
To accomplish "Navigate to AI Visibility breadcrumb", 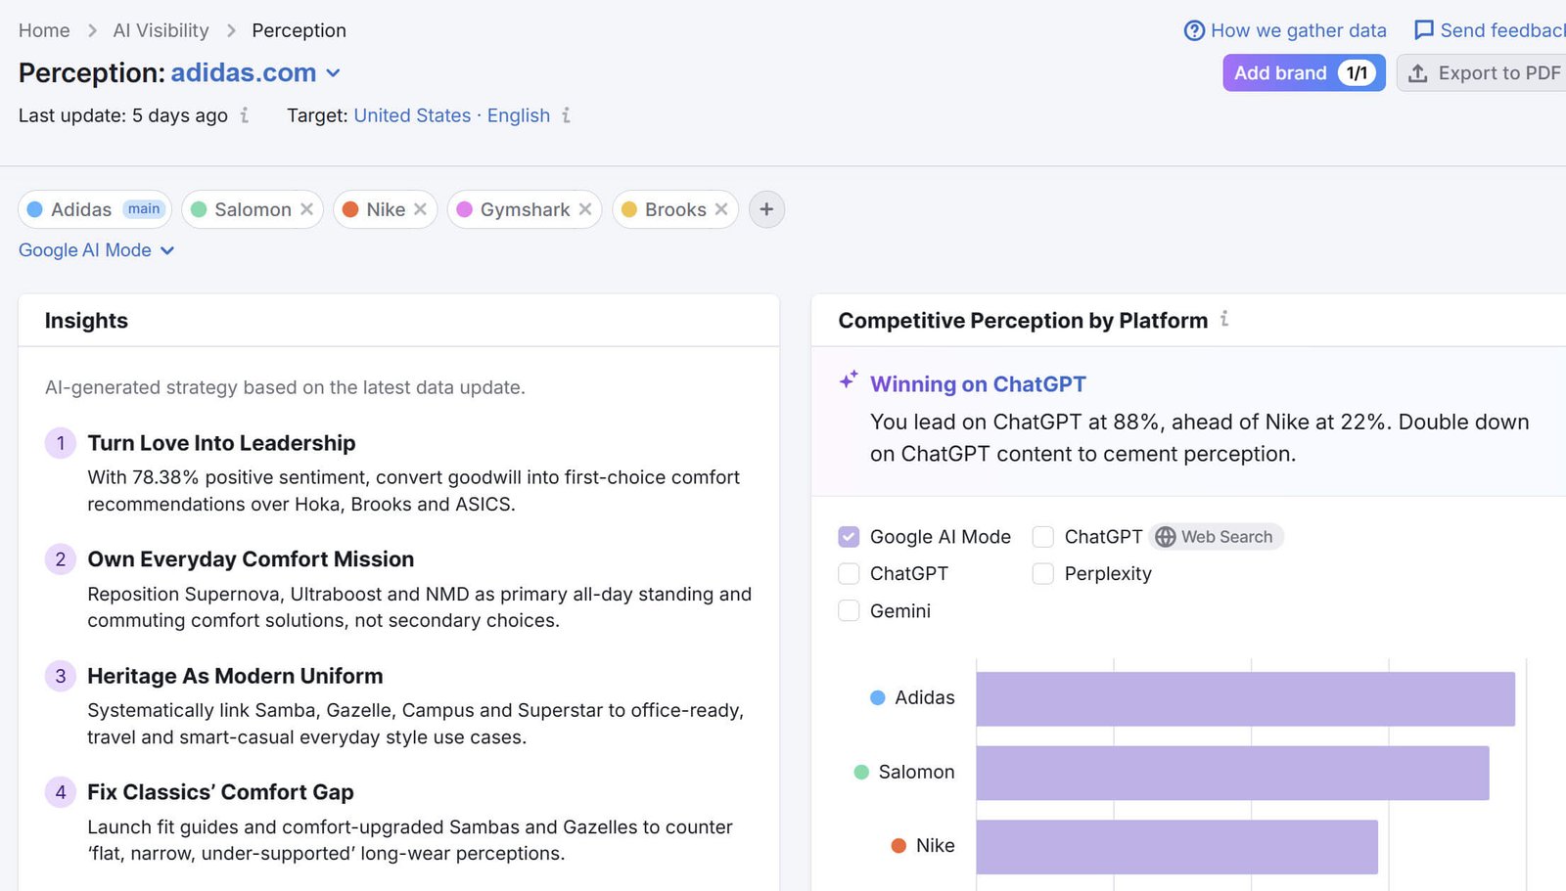I will pos(161,30).
